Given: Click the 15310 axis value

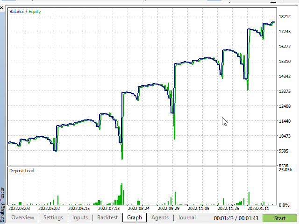Looking at the screenshot, I should [x=285, y=61].
